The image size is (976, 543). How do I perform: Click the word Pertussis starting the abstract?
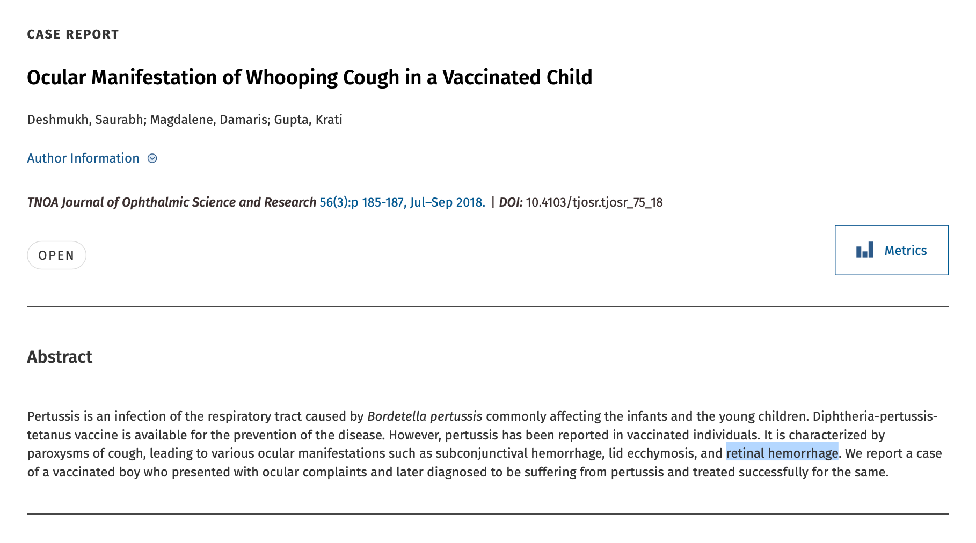coord(54,416)
